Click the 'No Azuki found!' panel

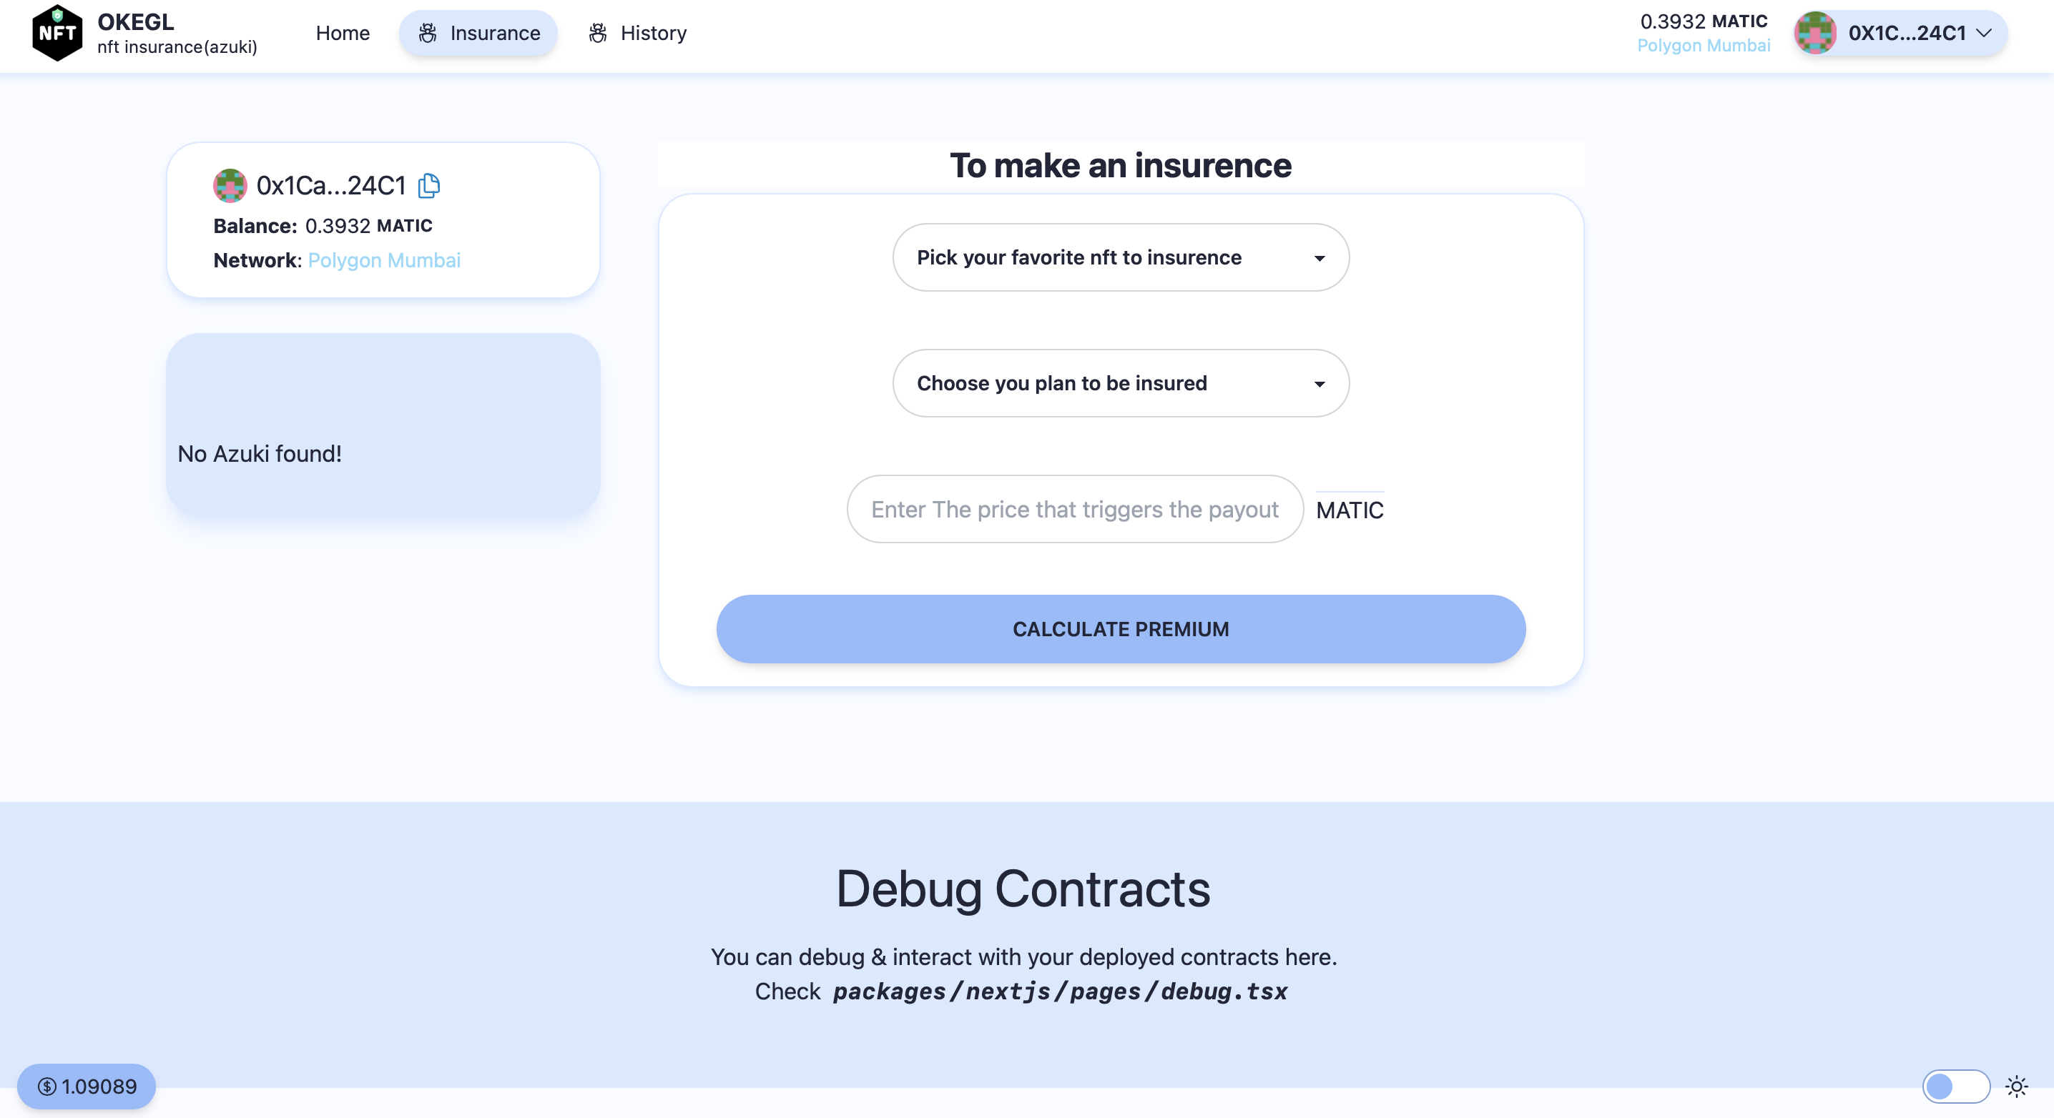pyautogui.click(x=383, y=425)
